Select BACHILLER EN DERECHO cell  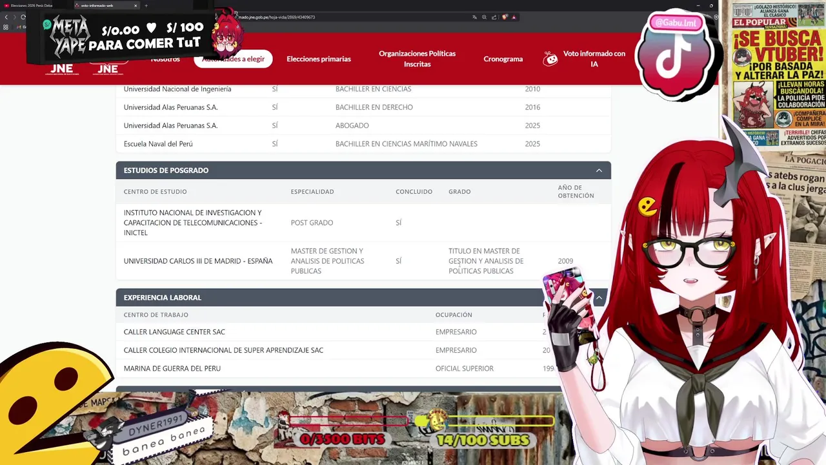(374, 107)
